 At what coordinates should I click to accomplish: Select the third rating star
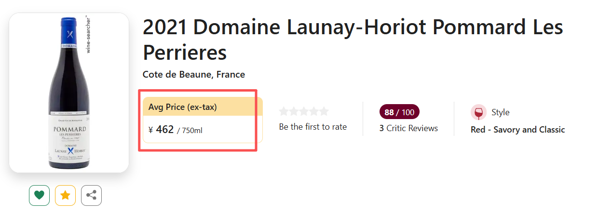click(304, 112)
